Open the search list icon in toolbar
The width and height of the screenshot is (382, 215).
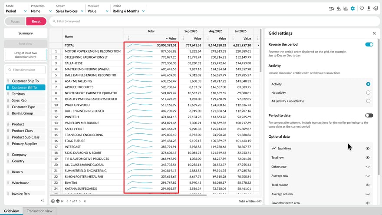331,9
